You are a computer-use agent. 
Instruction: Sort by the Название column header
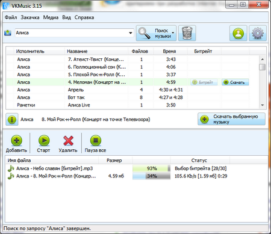point(96,51)
